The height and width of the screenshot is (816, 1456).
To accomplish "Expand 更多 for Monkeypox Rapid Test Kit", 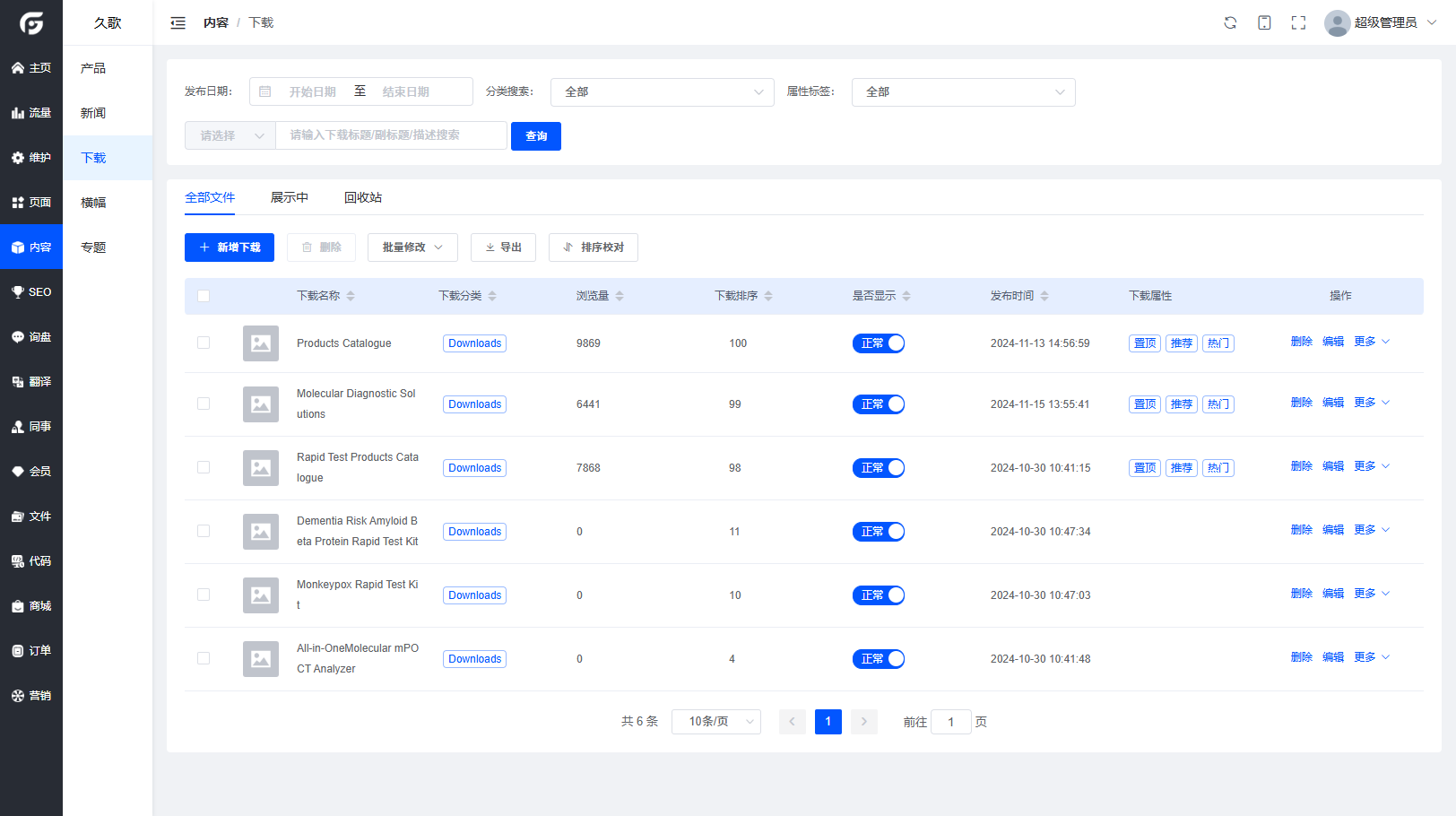I will click(x=1372, y=594).
